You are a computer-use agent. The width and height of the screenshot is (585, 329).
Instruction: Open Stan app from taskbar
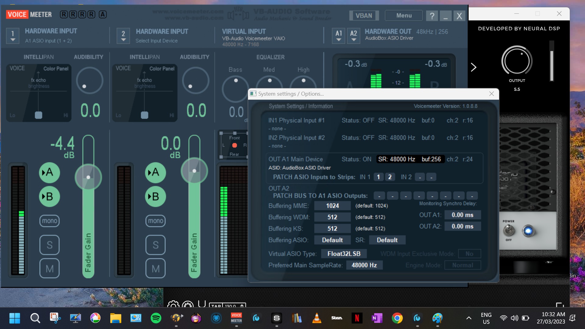click(x=337, y=318)
